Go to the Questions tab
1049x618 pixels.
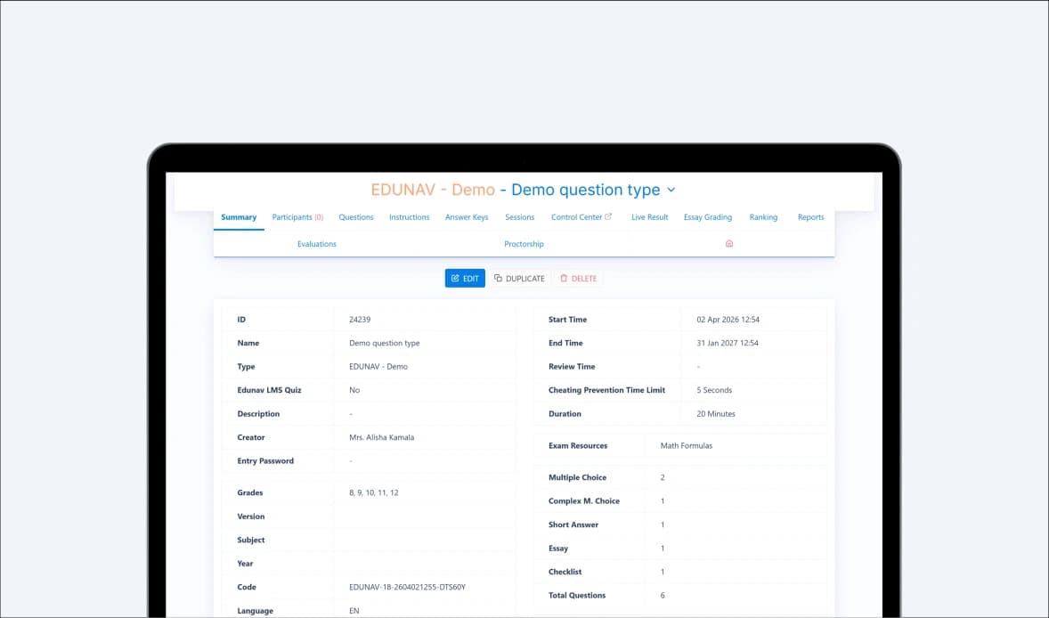click(356, 217)
